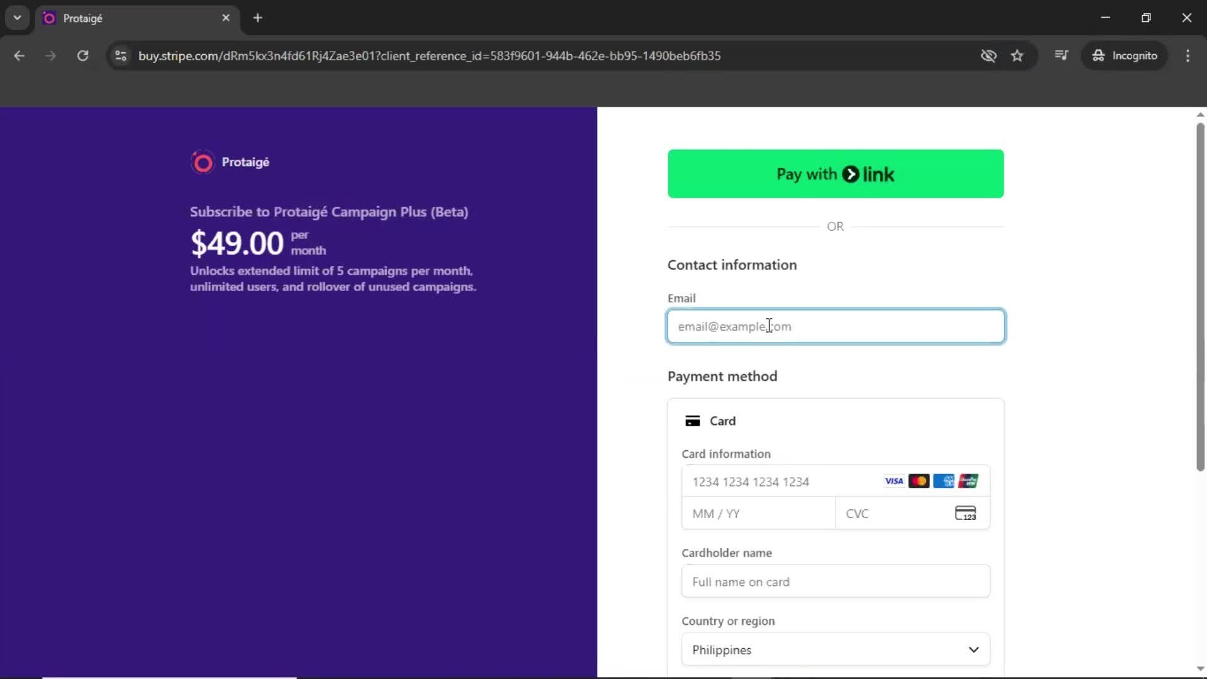Screen dimensions: 1207x679
Task: Open the tab search dropdown arrow
Action: (17, 18)
